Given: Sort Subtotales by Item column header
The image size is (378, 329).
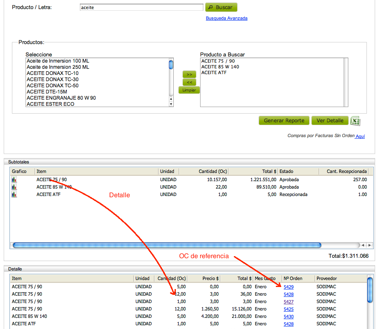Looking at the screenshot, I should (x=96, y=171).
